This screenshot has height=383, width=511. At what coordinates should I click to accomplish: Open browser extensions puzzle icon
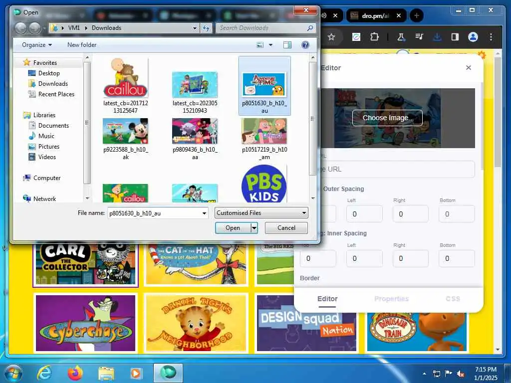[374, 37]
